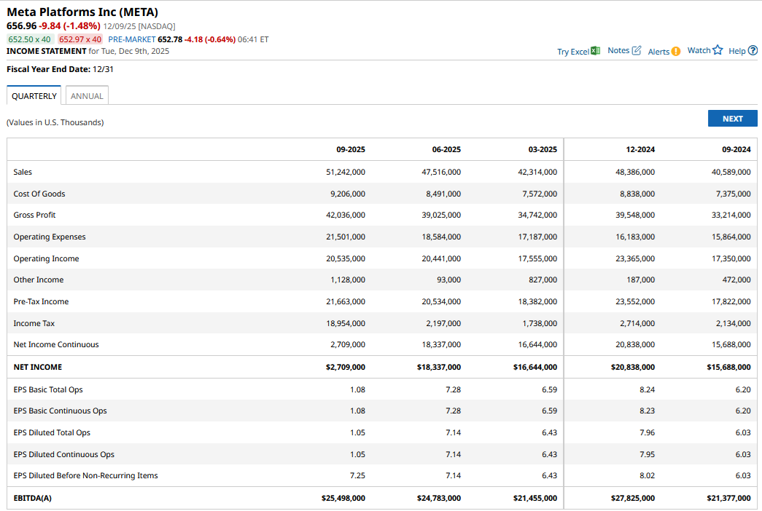Click the NET INCOME row label

(x=38, y=368)
